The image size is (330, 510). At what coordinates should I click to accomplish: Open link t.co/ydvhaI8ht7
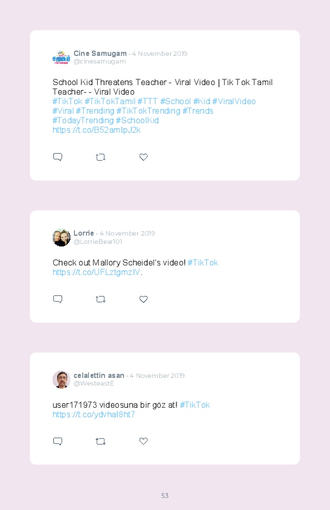click(x=94, y=414)
